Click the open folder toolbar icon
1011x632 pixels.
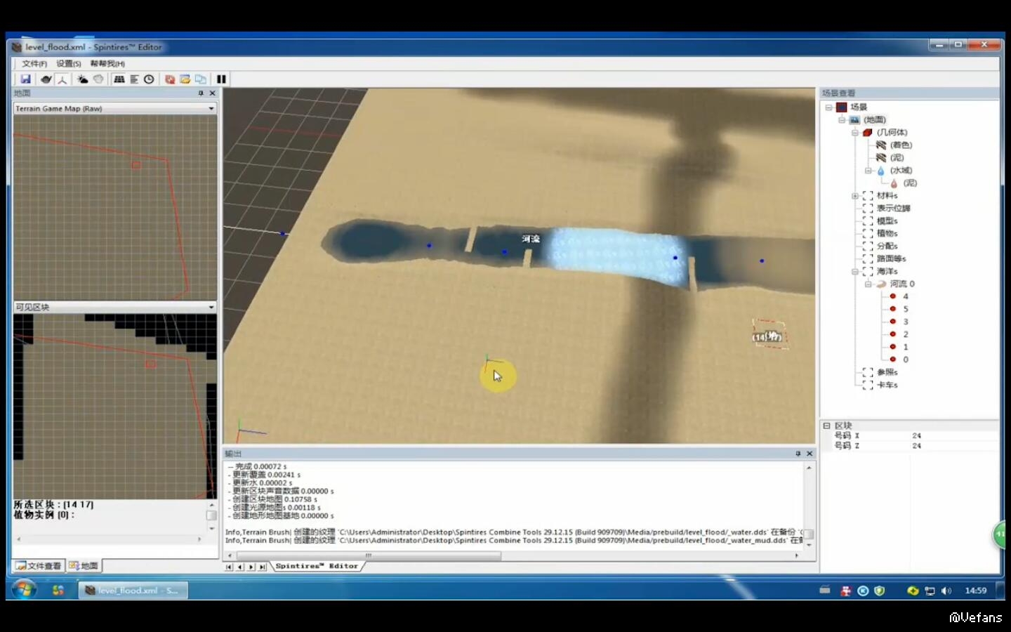point(185,79)
